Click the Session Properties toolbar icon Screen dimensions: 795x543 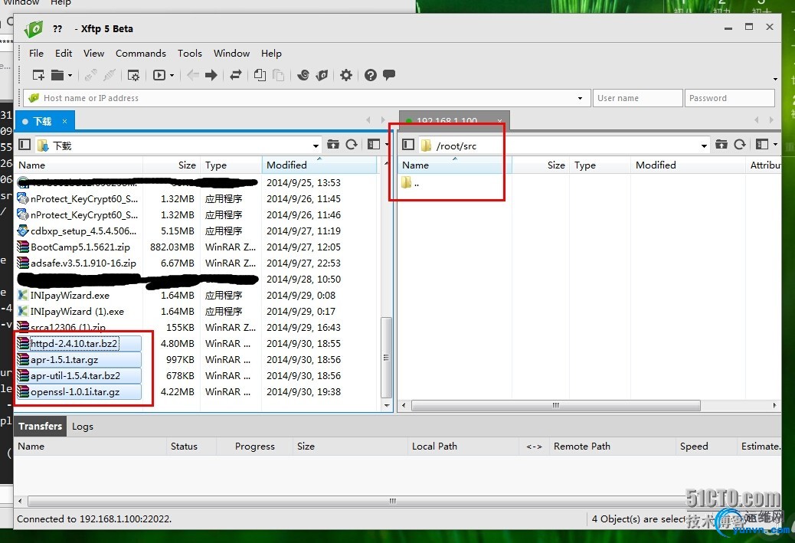[133, 76]
